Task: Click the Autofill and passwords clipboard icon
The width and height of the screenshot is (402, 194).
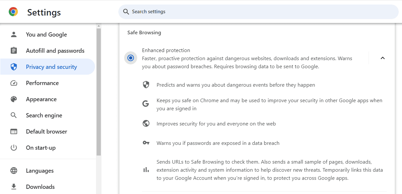Action: [14, 50]
